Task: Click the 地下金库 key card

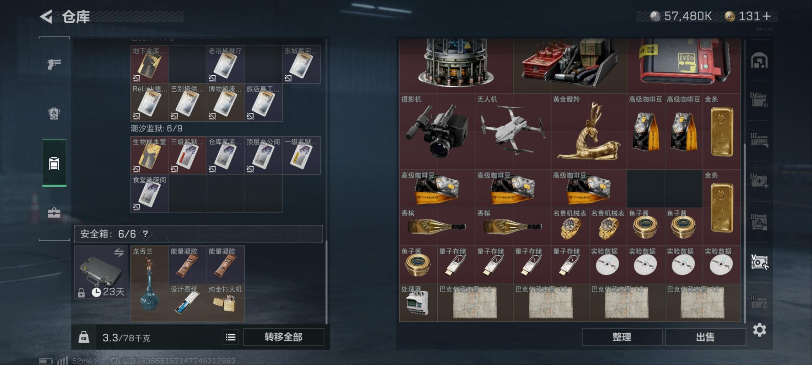Action: point(150,64)
